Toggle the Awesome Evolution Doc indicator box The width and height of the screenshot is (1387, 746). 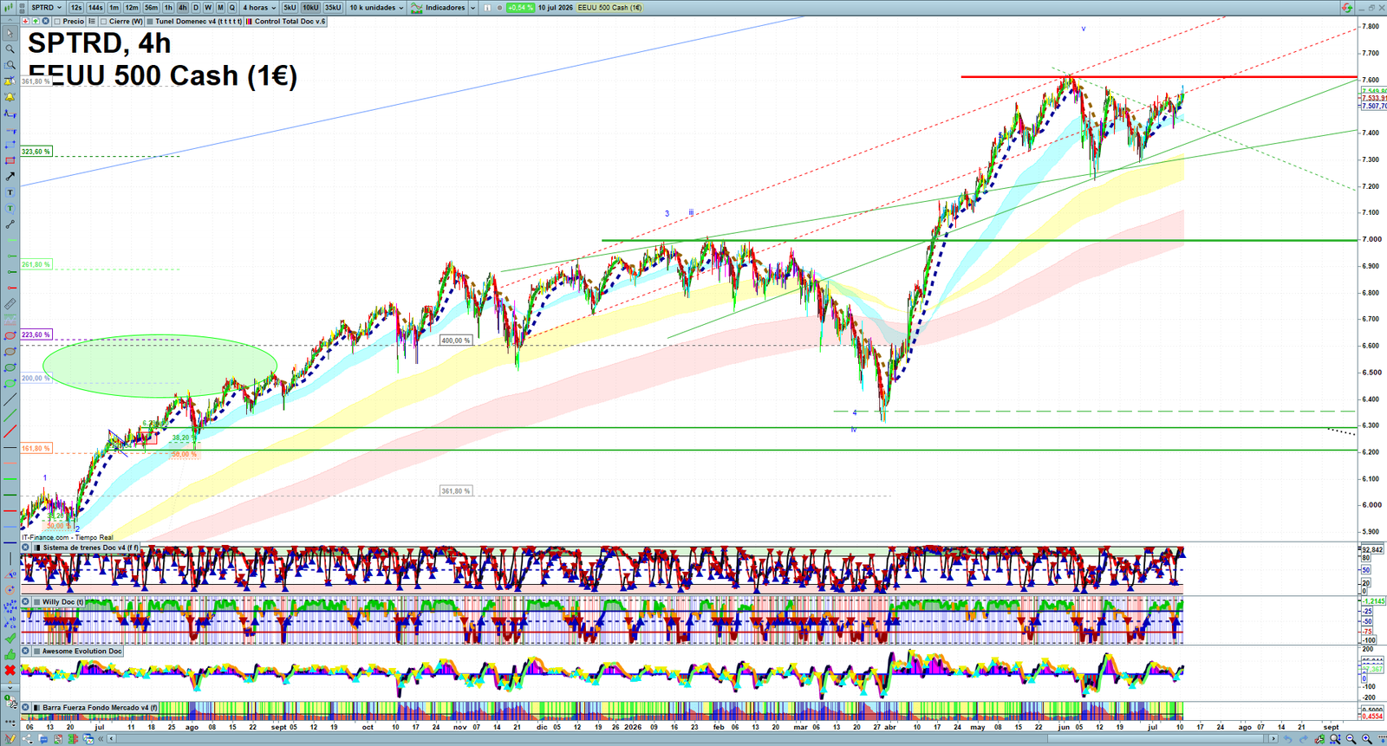tap(37, 651)
